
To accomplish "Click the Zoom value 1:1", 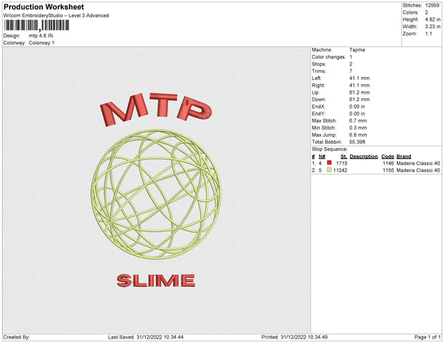I will click(428, 34).
